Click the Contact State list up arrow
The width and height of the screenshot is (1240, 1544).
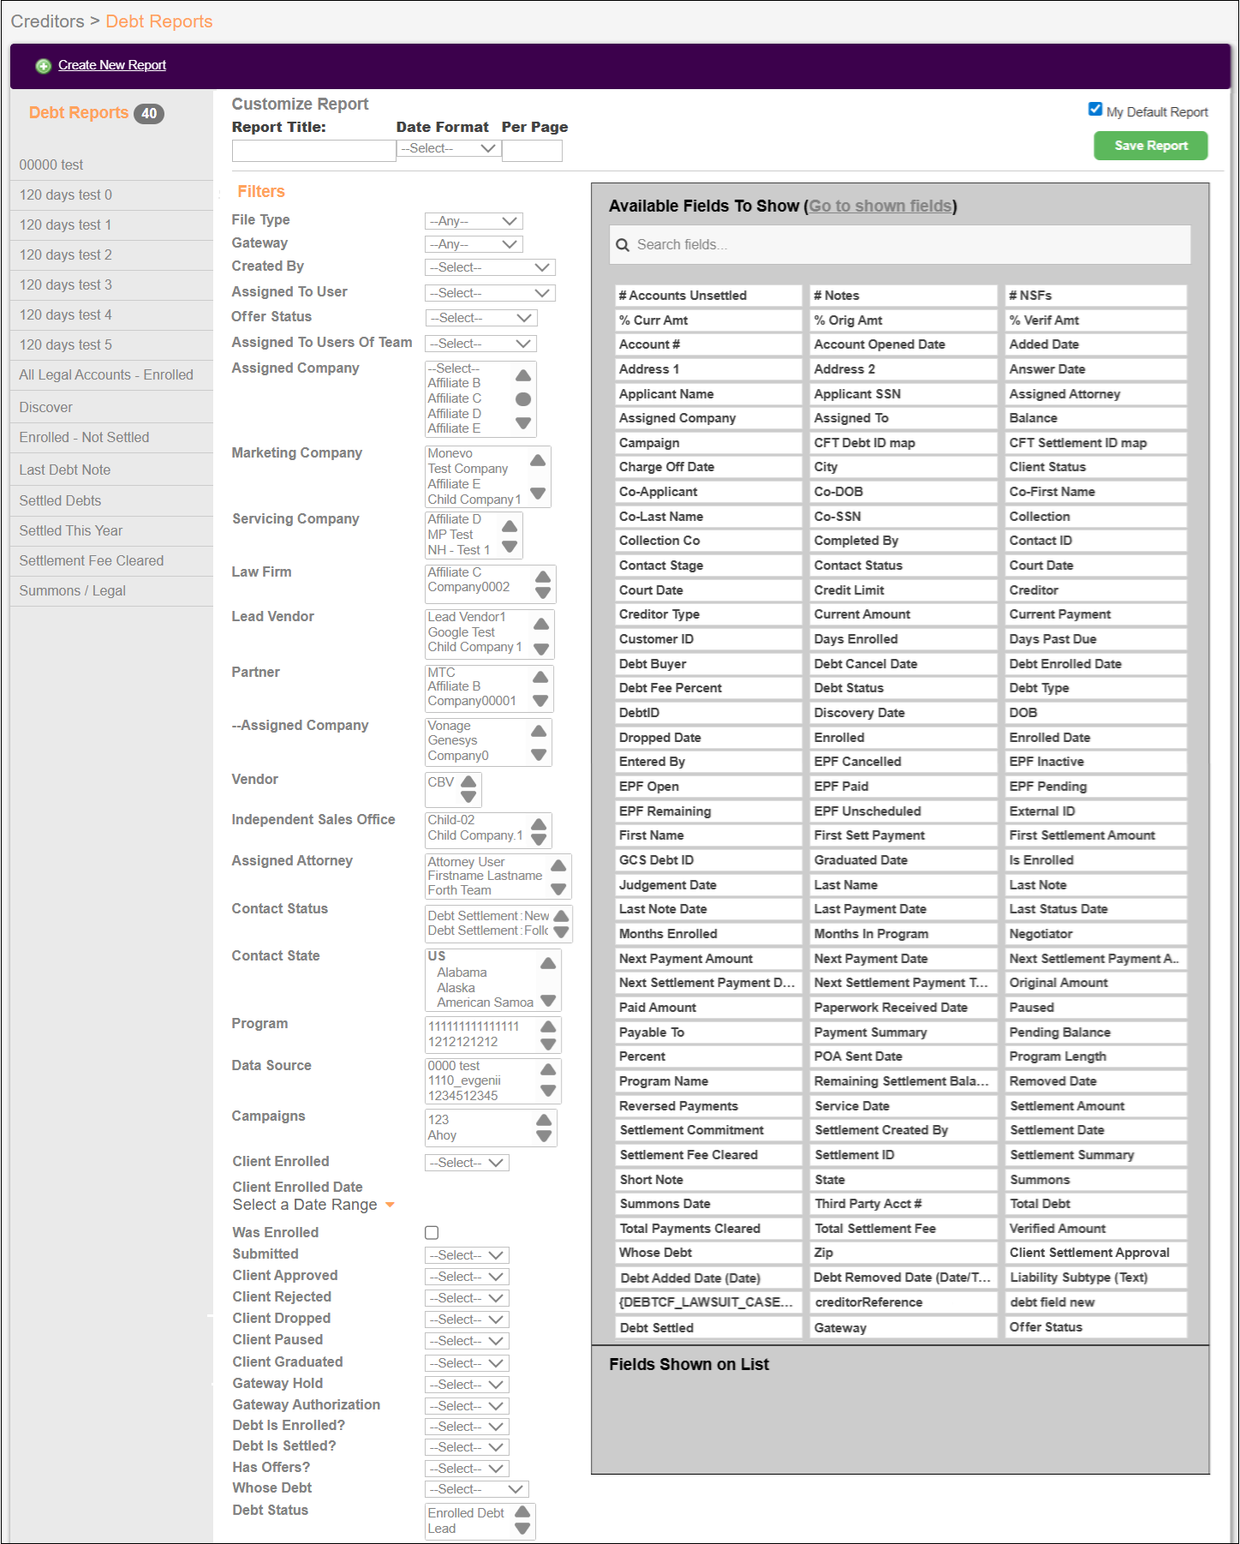(x=548, y=964)
